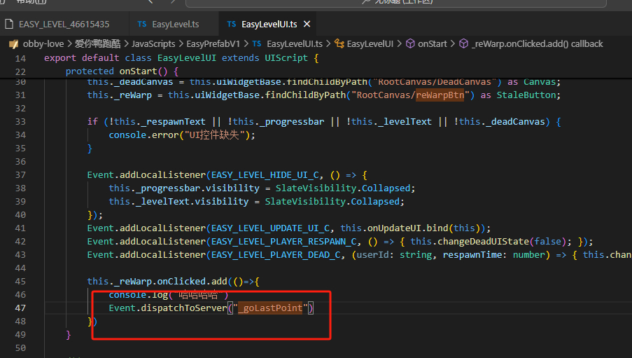Click the cube icon before onStart breadcrumb
Viewport: 632px width, 358px height.
410,43
